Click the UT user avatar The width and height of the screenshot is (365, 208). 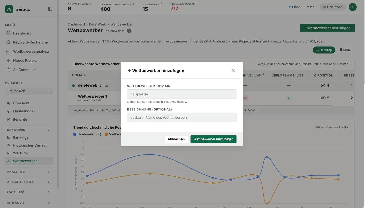click(x=352, y=7)
